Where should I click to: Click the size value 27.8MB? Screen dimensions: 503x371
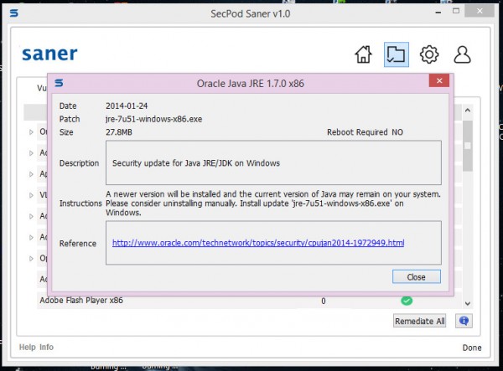tap(119, 132)
